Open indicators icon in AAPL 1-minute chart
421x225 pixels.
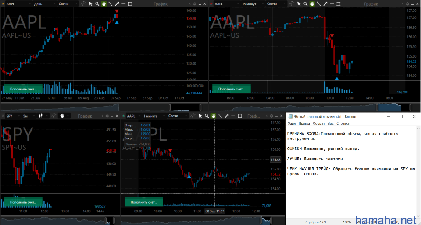[x=193, y=116]
